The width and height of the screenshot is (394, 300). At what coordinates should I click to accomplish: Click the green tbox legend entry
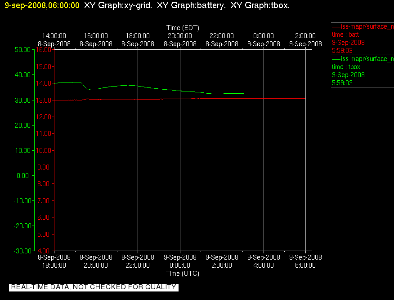coord(363,71)
